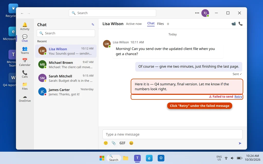Click the ENG US language indicator
Image resolution: width=263 pixels, height=164 pixels.
(219, 158)
